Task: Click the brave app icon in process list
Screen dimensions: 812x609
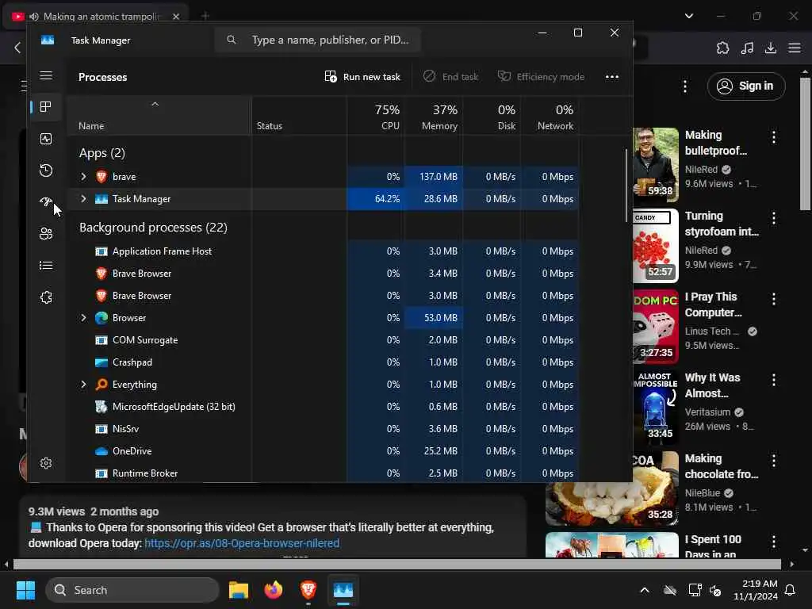Action: pyautogui.click(x=101, y=177)
